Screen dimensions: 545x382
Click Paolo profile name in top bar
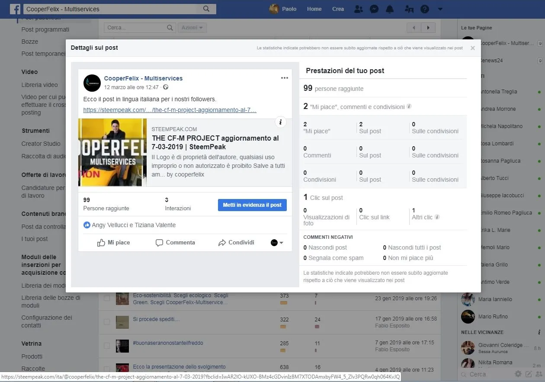[x=289, y=9]
